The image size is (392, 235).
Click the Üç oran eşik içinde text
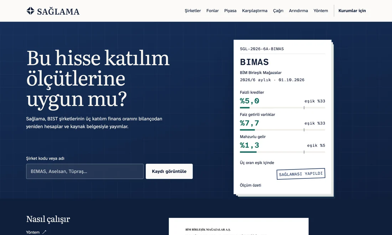pos(257,163)
